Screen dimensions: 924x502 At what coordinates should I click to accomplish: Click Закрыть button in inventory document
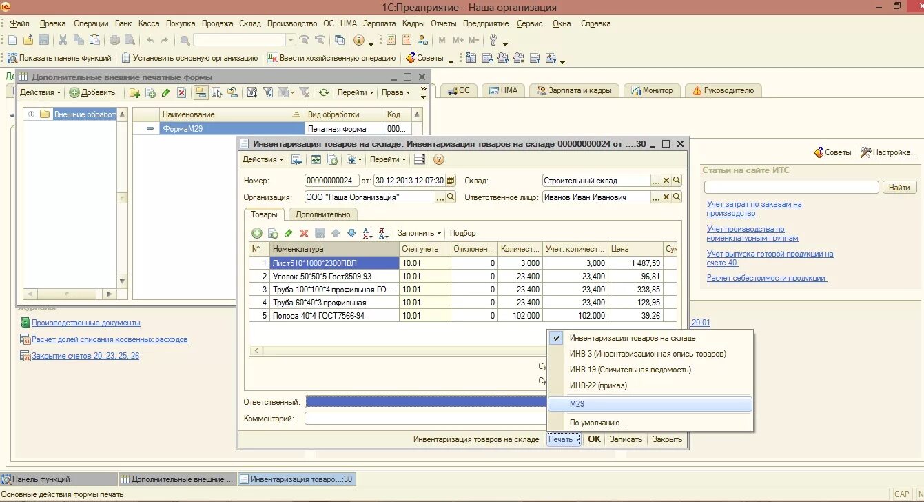pos(667,439)
